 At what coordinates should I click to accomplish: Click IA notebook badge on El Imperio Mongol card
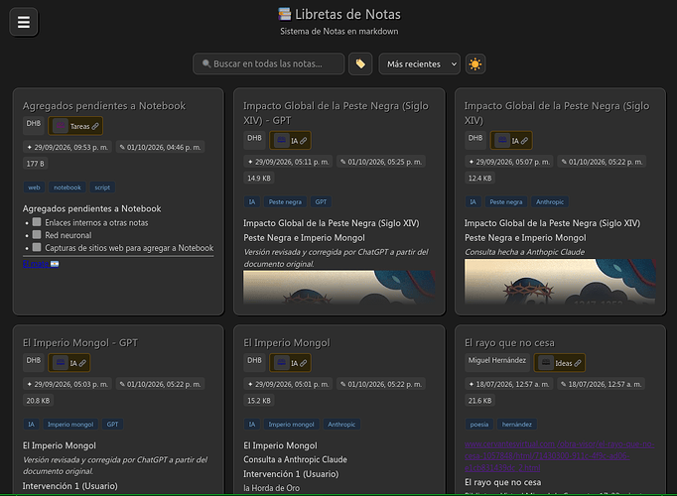tap(290, 363)
